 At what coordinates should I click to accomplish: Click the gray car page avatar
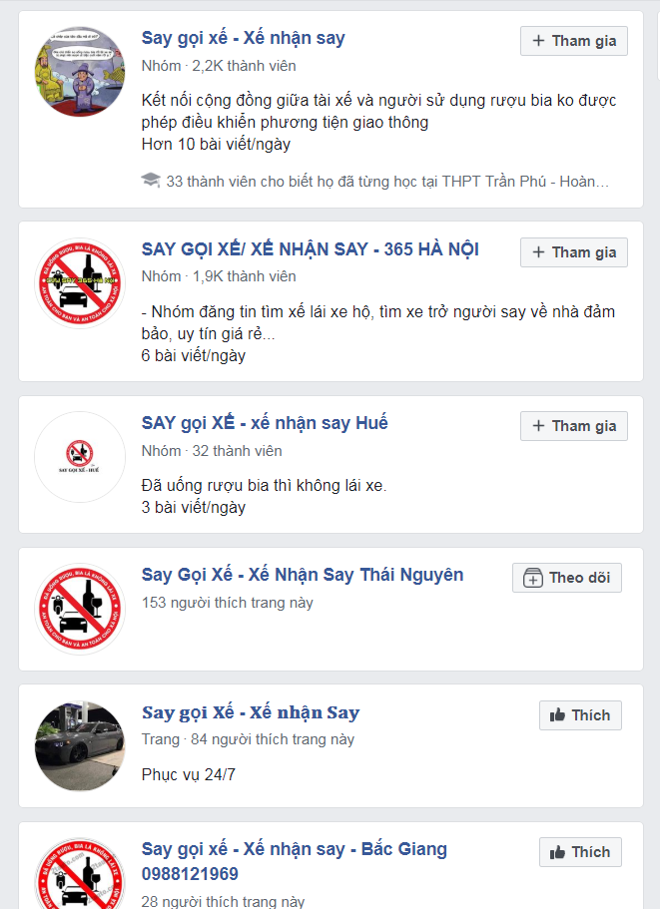pyautogui.click(x=80, y=745)
